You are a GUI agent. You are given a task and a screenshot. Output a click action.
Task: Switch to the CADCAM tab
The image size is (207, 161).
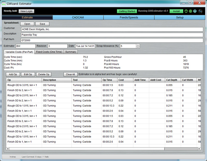(x=77, y=18)
